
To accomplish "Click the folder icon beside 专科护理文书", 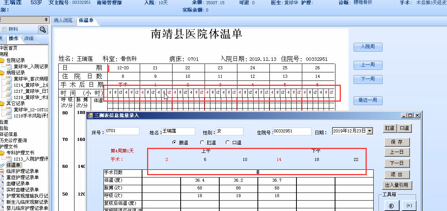I will 2,153.
